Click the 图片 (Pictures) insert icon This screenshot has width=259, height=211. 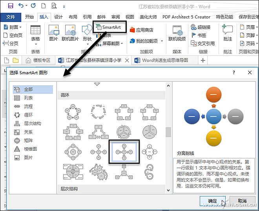[53, 33]
